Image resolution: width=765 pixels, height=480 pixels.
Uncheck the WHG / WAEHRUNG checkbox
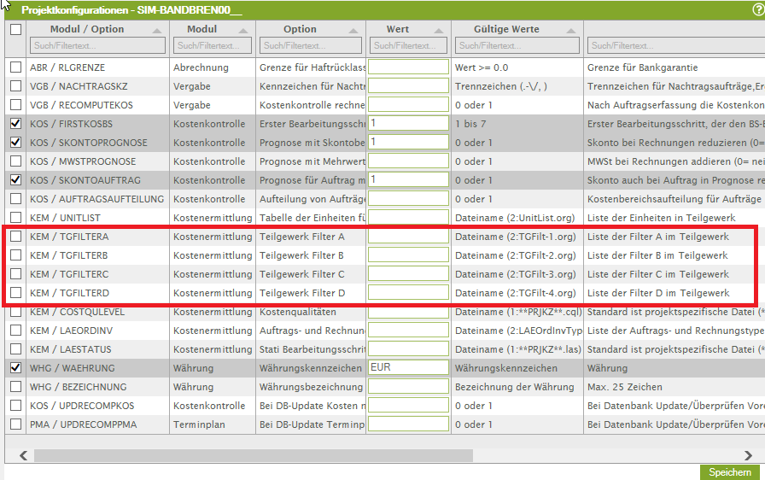(15, 367)
